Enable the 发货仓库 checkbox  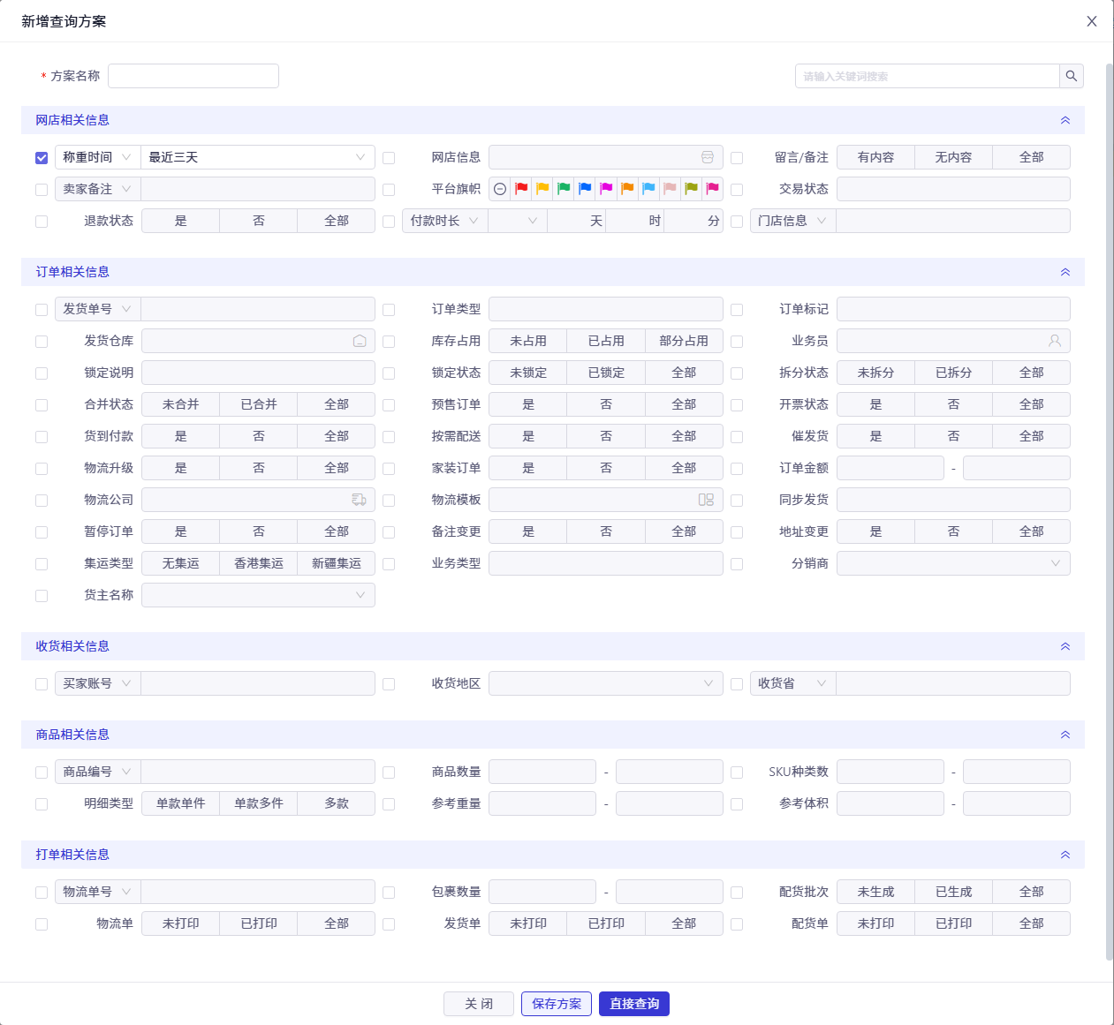click(42, 342)
